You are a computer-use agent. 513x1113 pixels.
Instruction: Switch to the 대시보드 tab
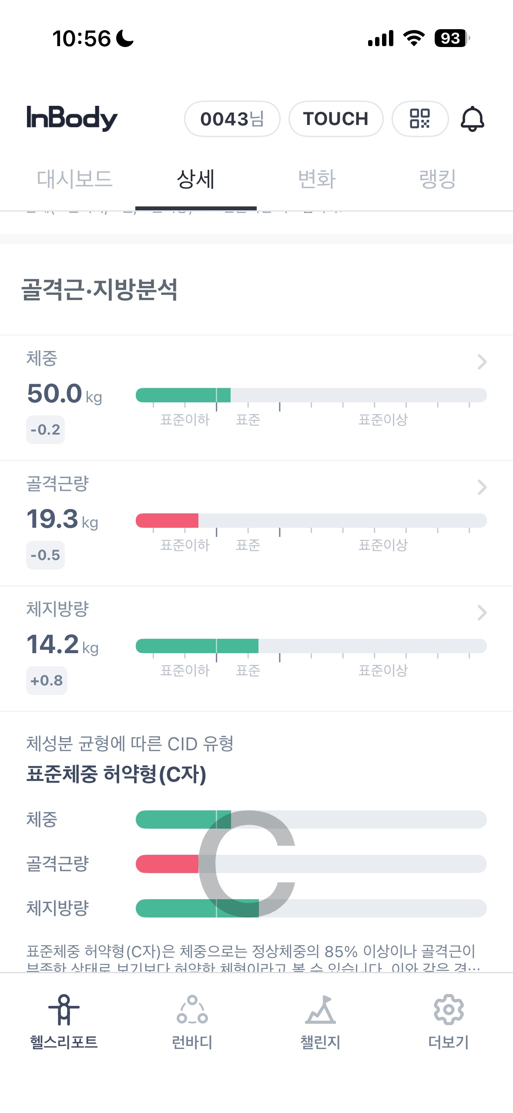point(74,179)
